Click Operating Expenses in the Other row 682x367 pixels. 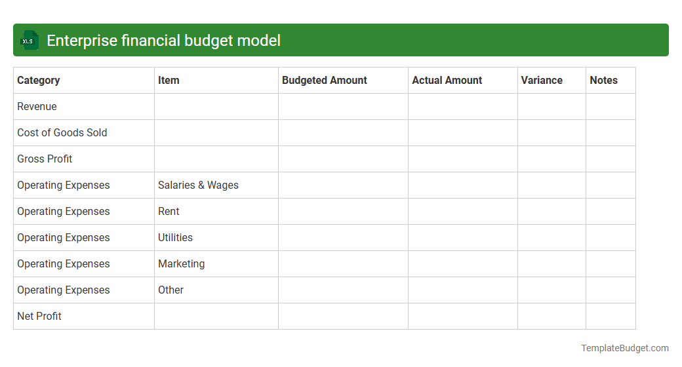pyautogui.click(x=84, y=290)
